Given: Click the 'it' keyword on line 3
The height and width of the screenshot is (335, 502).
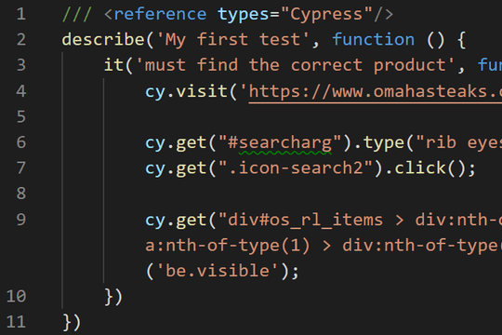Looking at the screenshot, I should pyautogui.click(x=114, y=65).
